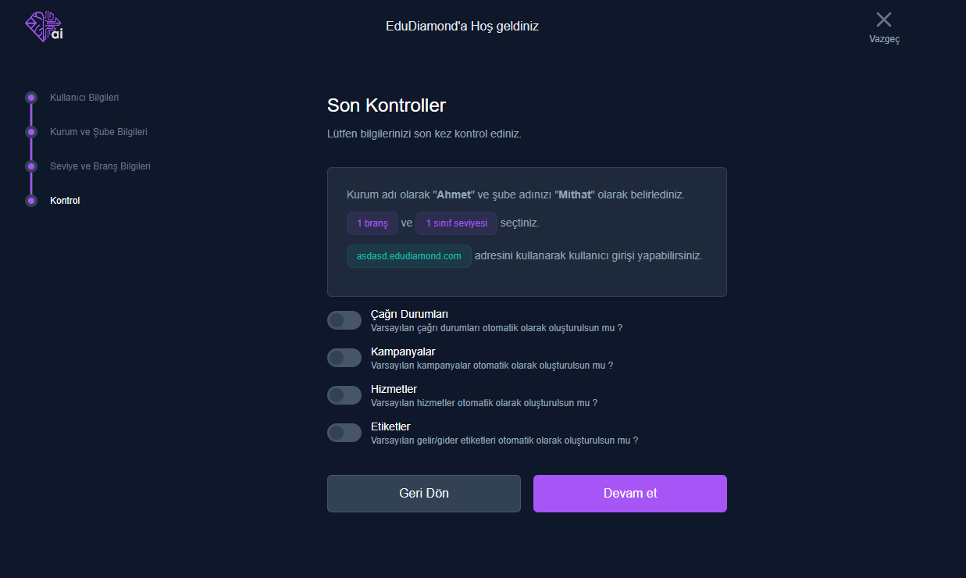Toggle the Hizmetler switch
This screenshot has height=578, width=966.
pyautogui.click(x=344, y=395)
